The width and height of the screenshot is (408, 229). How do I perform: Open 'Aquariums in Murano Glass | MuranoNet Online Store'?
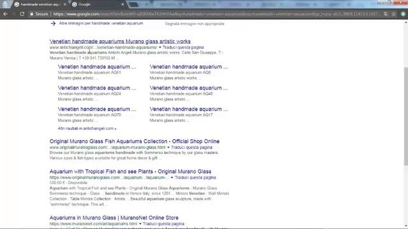coord(114,218)
